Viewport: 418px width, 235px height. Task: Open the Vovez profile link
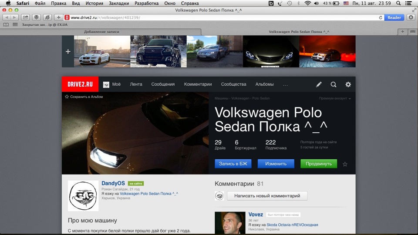[256, 215]
